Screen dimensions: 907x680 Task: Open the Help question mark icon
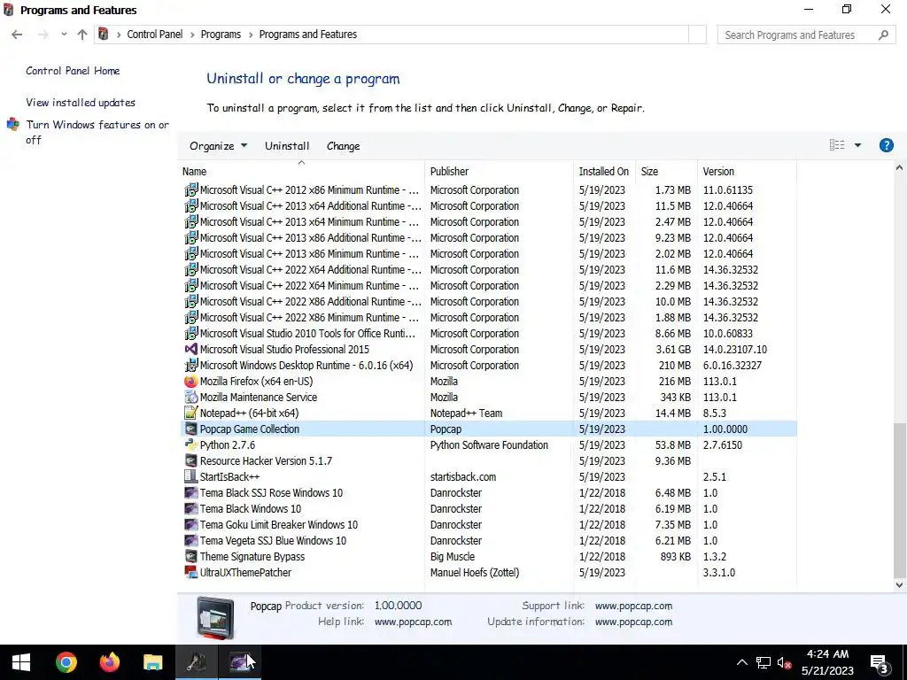pyautogui.click(x=886, y=145)
